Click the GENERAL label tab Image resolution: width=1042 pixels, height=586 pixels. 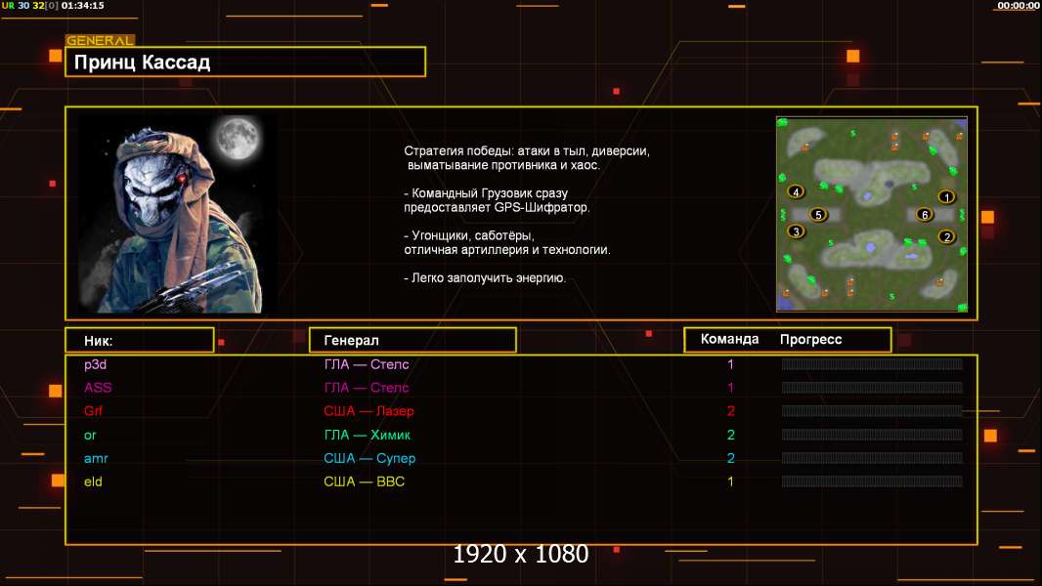[x=100, y=40]
